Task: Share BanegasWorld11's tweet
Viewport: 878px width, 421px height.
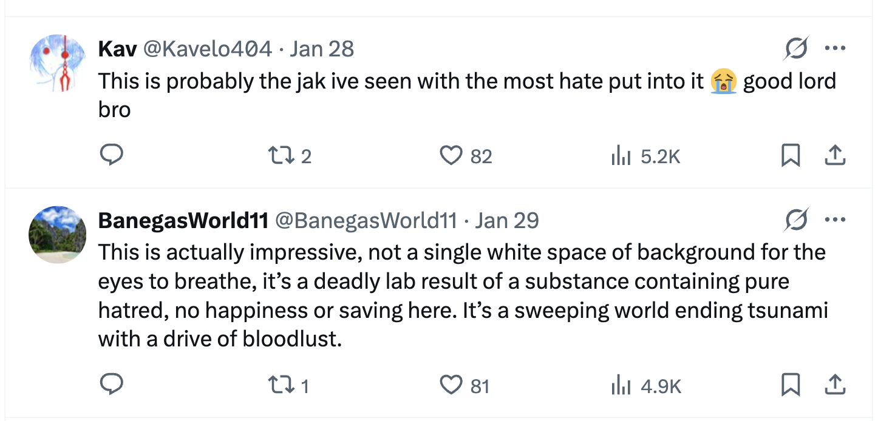Action: tap(835, 385)
